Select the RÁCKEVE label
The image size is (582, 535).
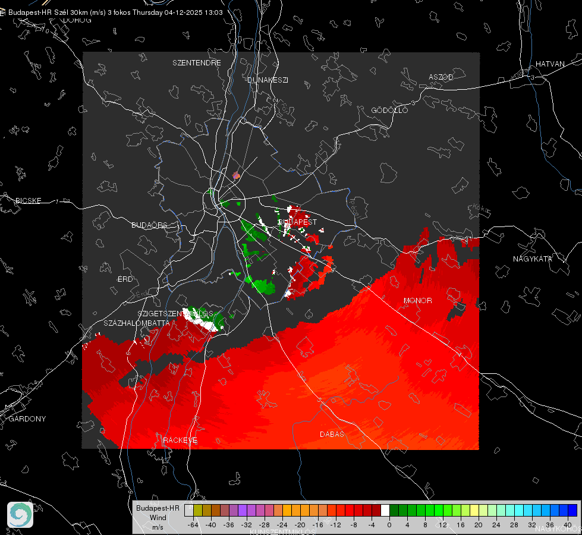click(180, 440)
